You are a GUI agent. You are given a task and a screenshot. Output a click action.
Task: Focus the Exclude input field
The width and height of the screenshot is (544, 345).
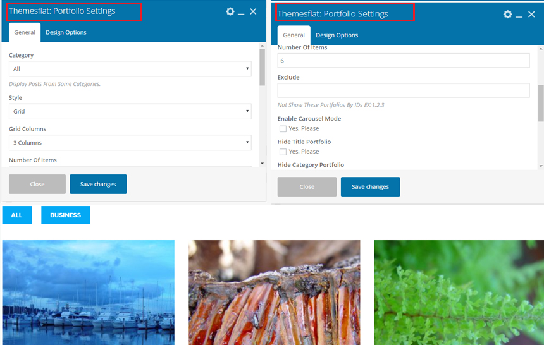[x=404, y=90]
